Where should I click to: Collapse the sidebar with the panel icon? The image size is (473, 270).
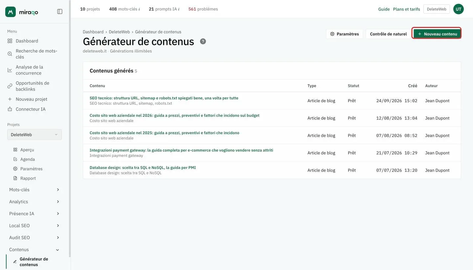click(60, 11)
